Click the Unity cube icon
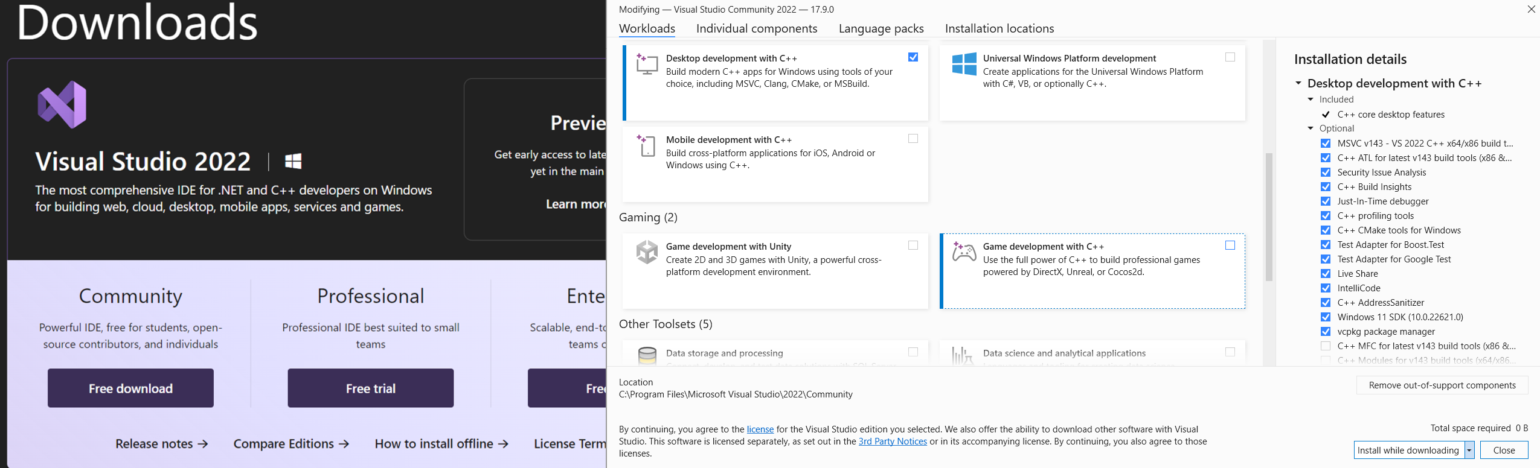 [647, 251]
